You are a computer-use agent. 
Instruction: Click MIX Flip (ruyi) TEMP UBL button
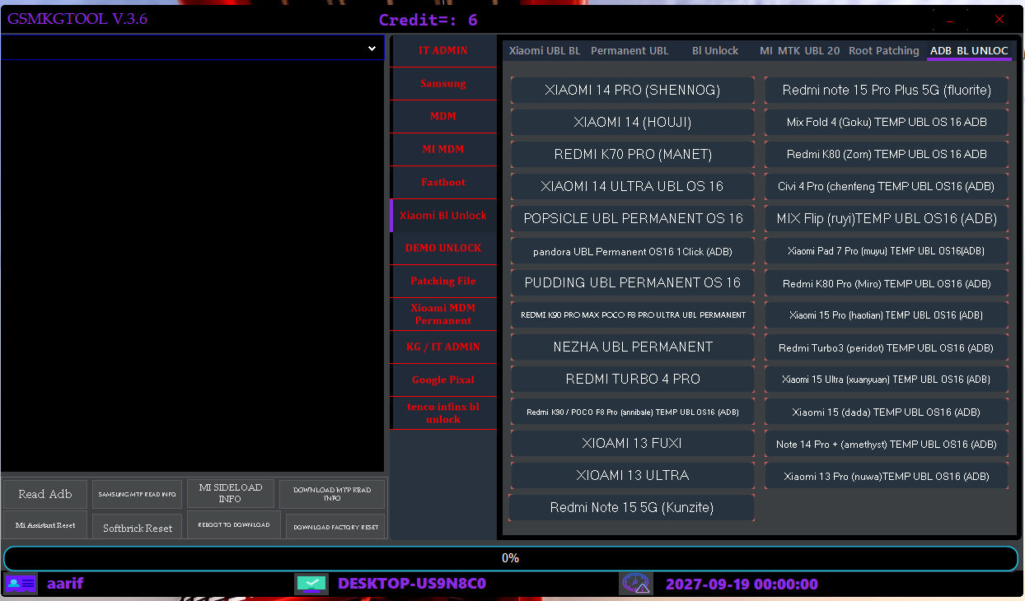[x=887, y=219]
